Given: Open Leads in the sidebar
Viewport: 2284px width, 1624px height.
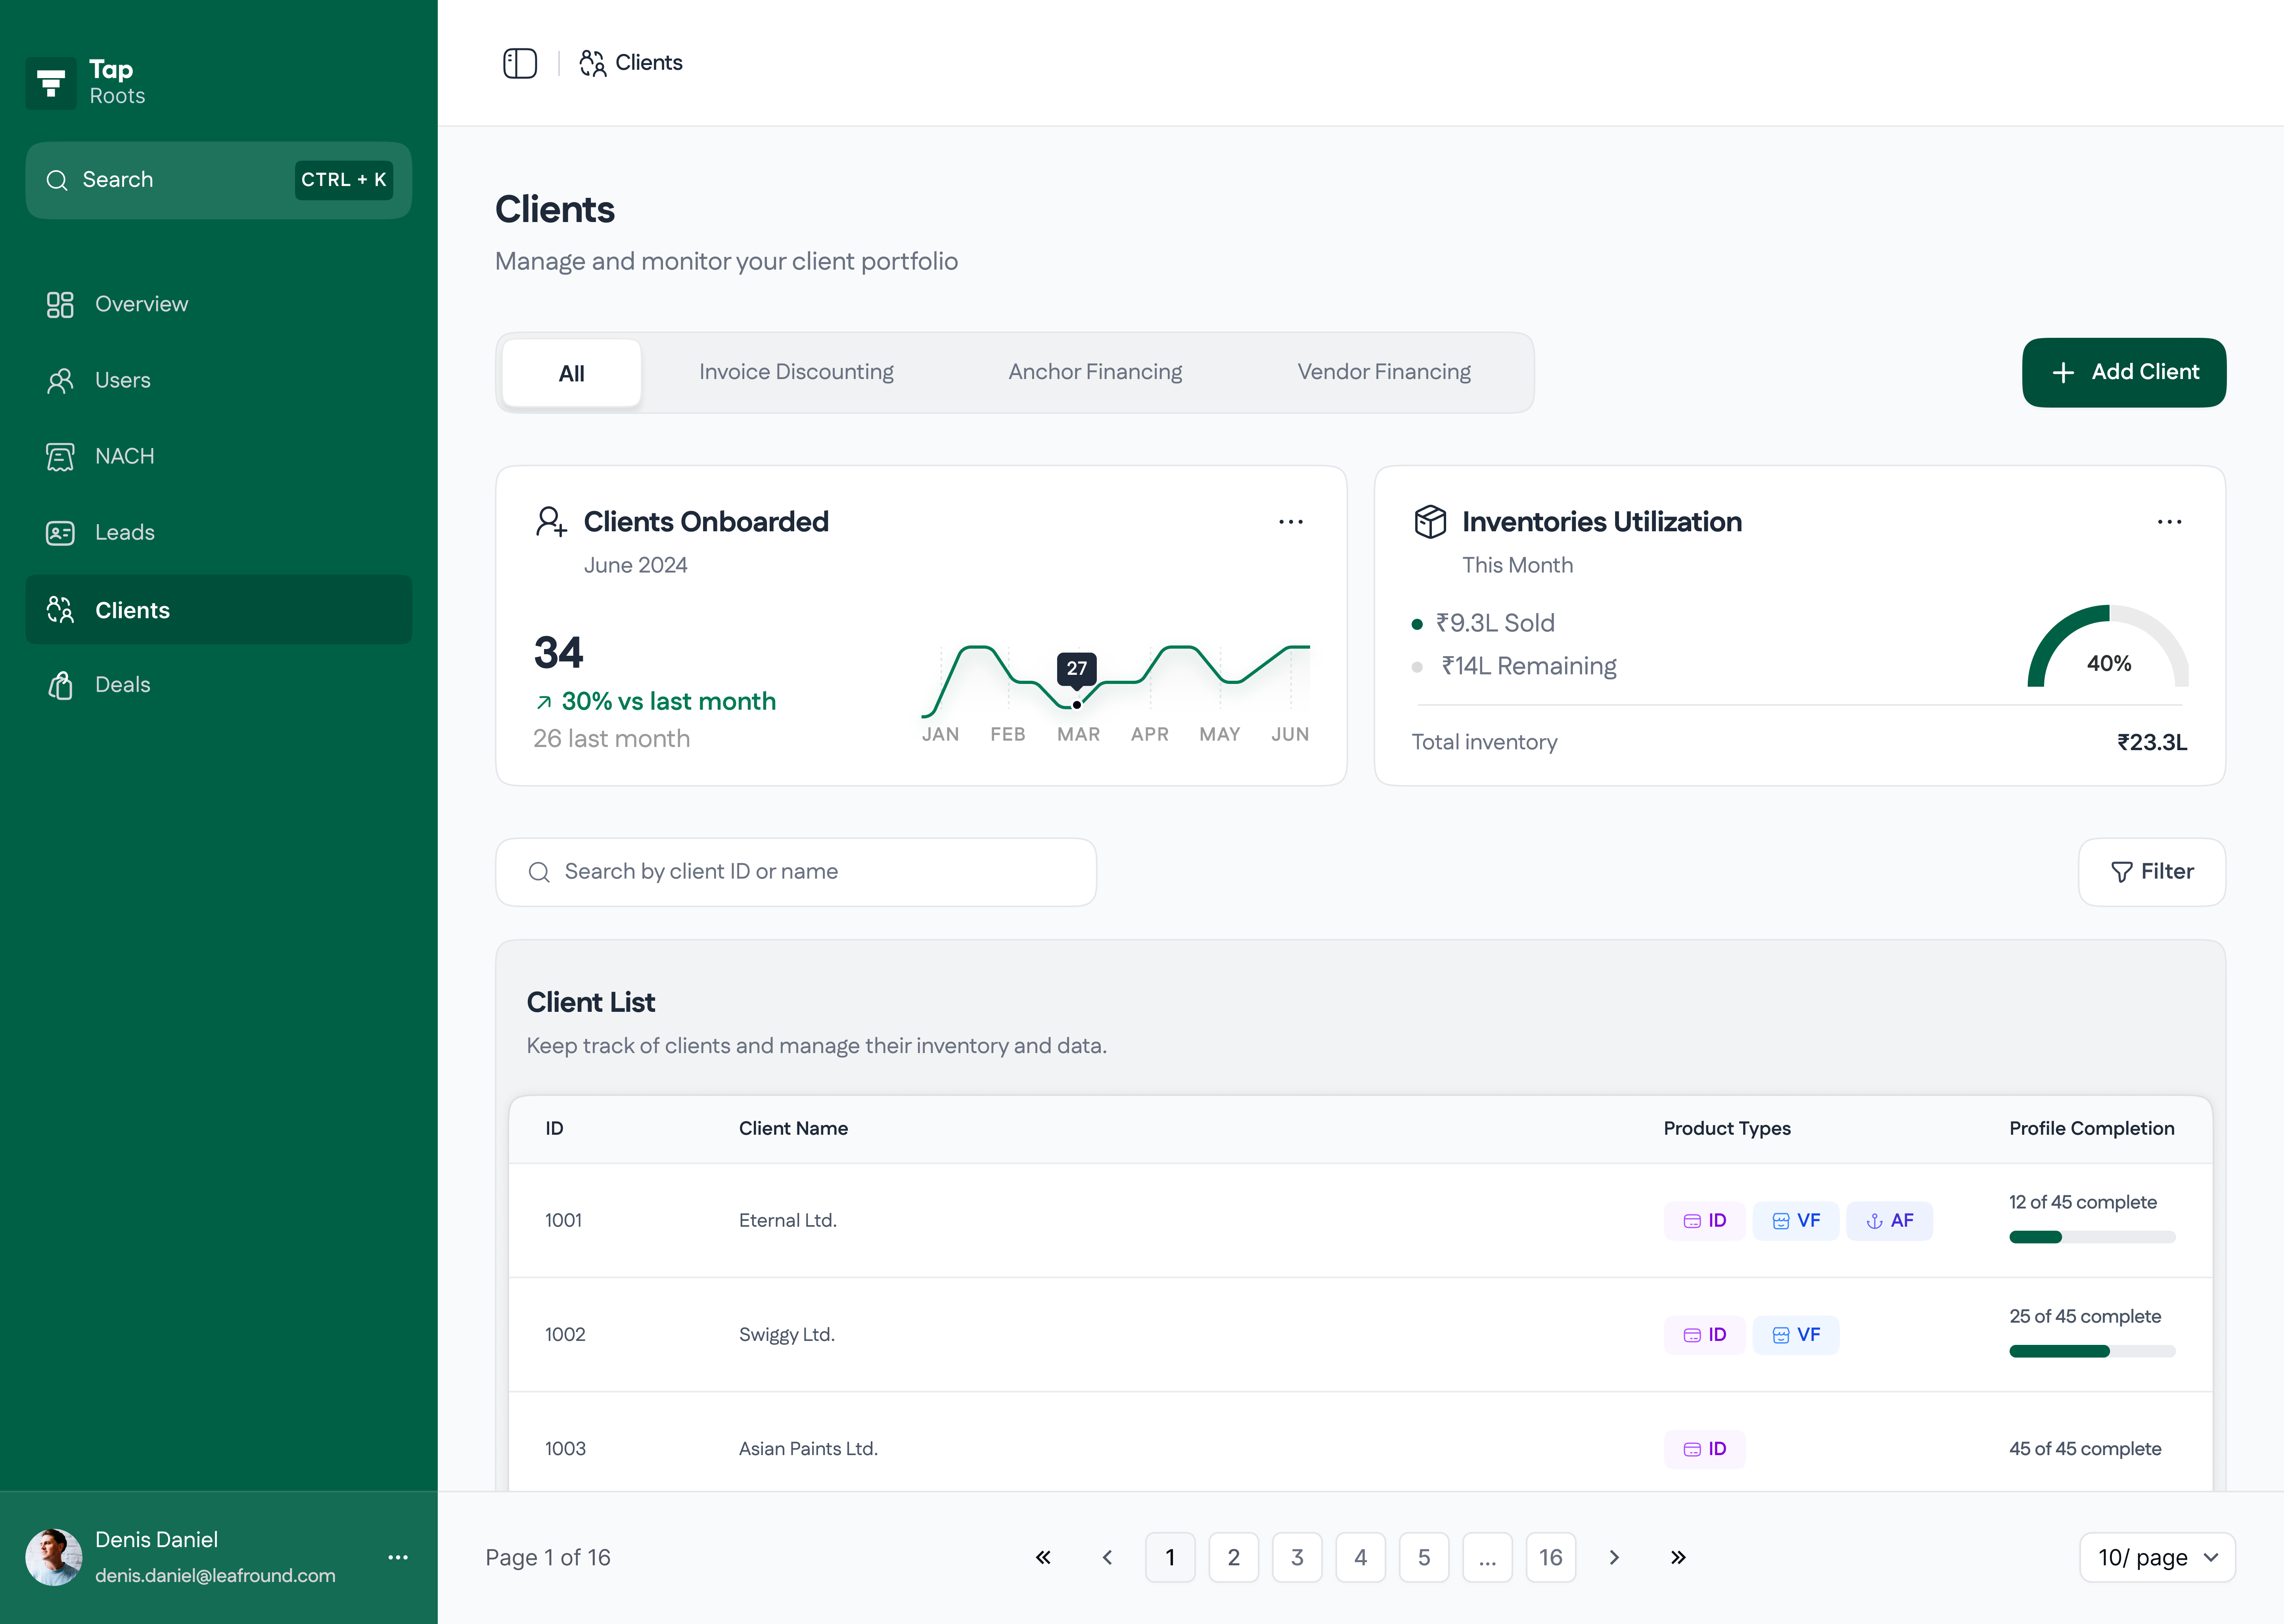Looking at the screenshot, I should (218, 532).
